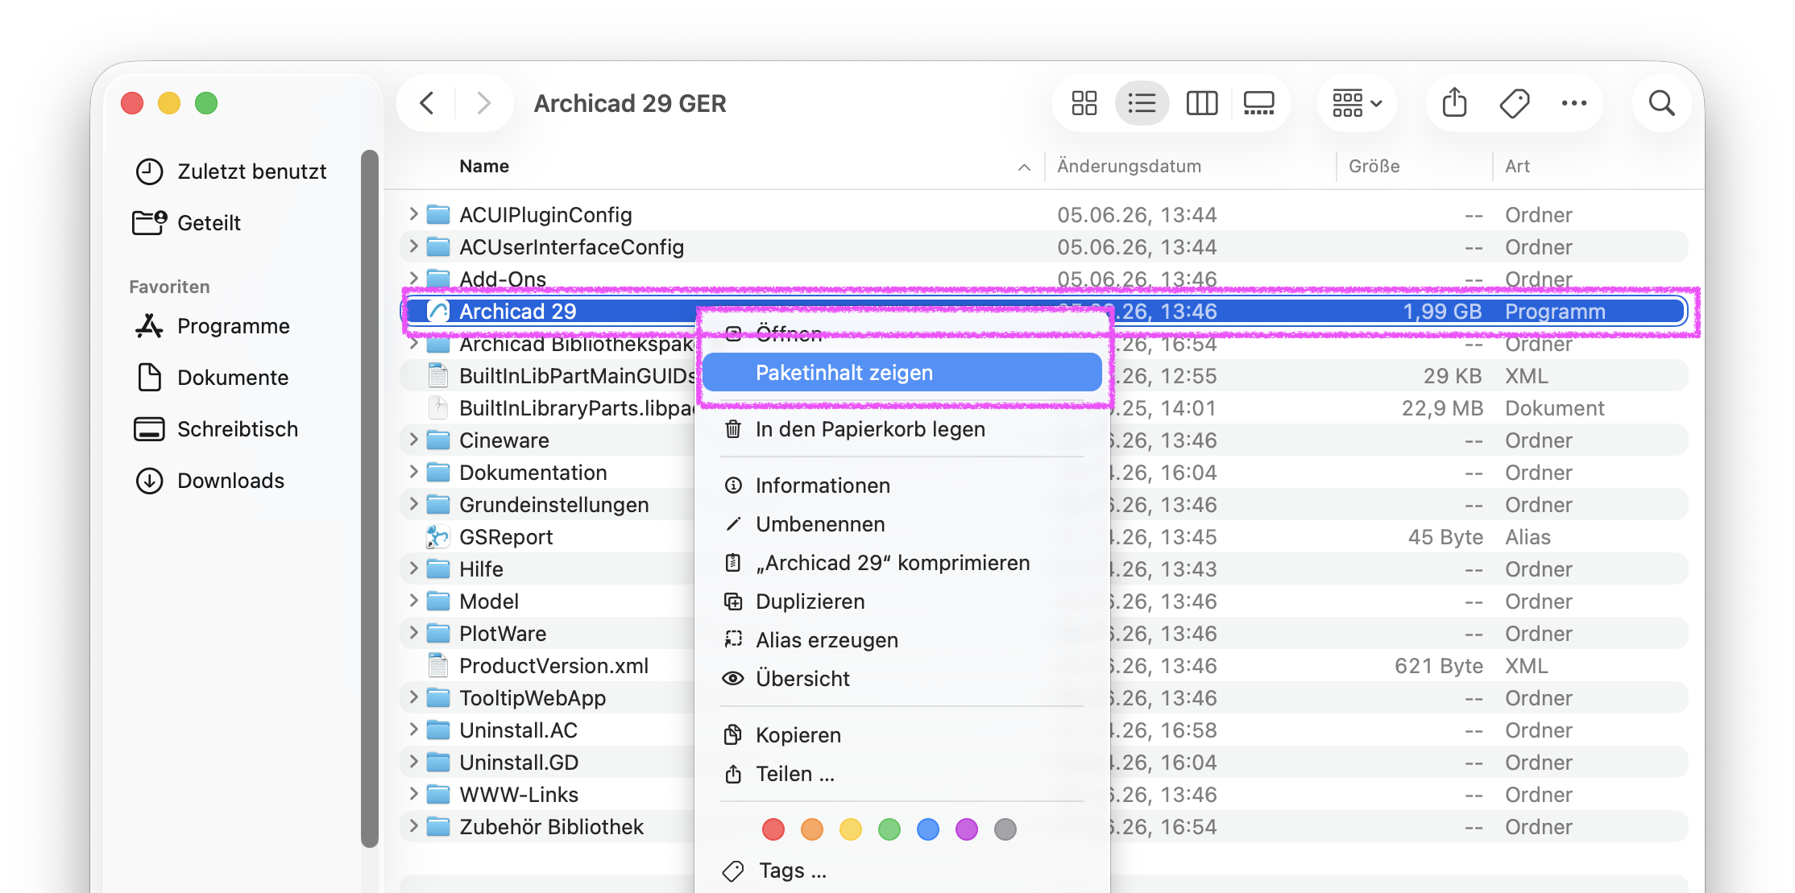Select the GSReport alias file
Screen dimensions: 1795x893
coord(506,536)
